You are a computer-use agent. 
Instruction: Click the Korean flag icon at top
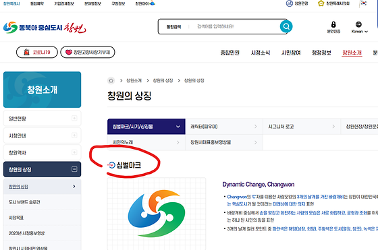coord(364,3)
